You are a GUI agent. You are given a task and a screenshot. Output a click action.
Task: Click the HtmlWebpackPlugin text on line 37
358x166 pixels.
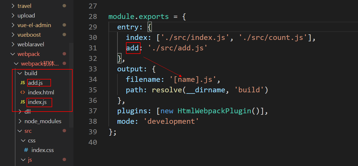coord(214,111)
